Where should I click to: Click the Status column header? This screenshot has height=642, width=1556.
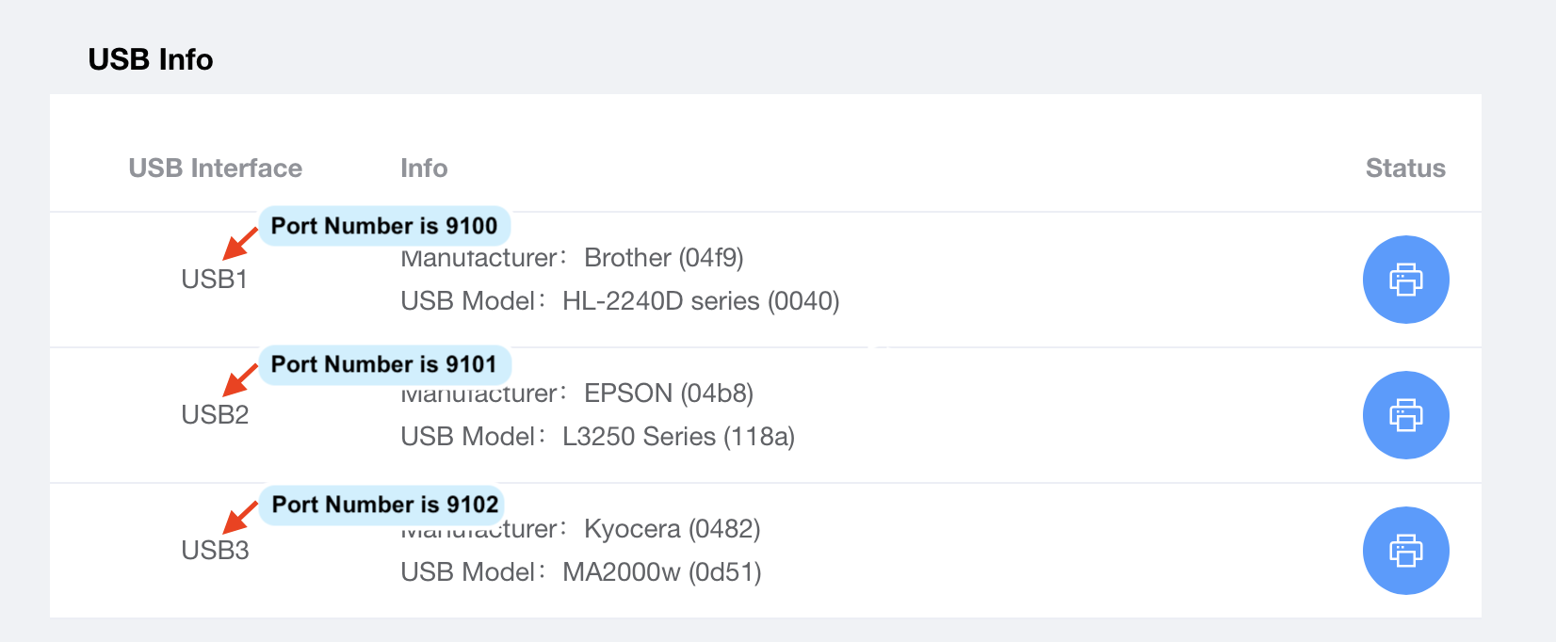pos(1405,169)
